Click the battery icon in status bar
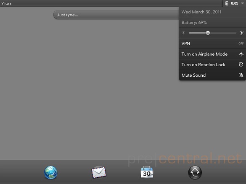The height and width of the screenshot is (184, 246). click(x=227, y=3)
